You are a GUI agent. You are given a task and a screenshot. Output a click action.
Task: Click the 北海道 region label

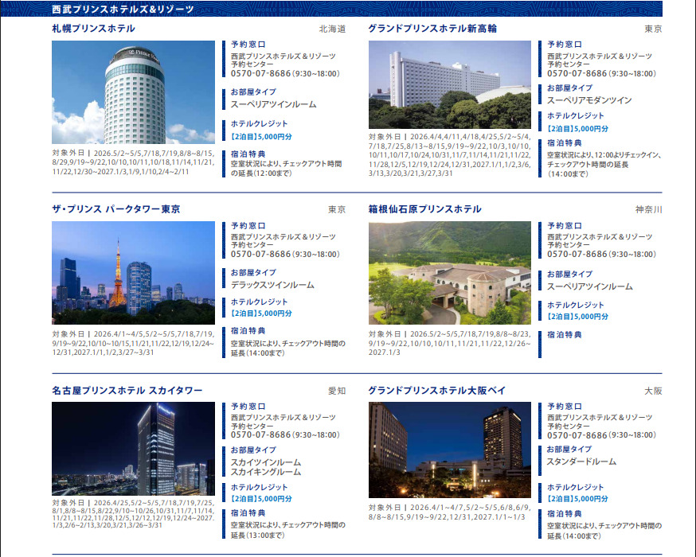click(x=332, y=29)
